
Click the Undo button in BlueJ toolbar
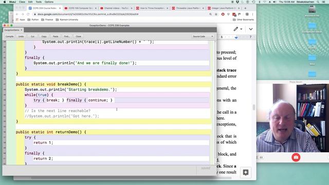pos(21,36)
